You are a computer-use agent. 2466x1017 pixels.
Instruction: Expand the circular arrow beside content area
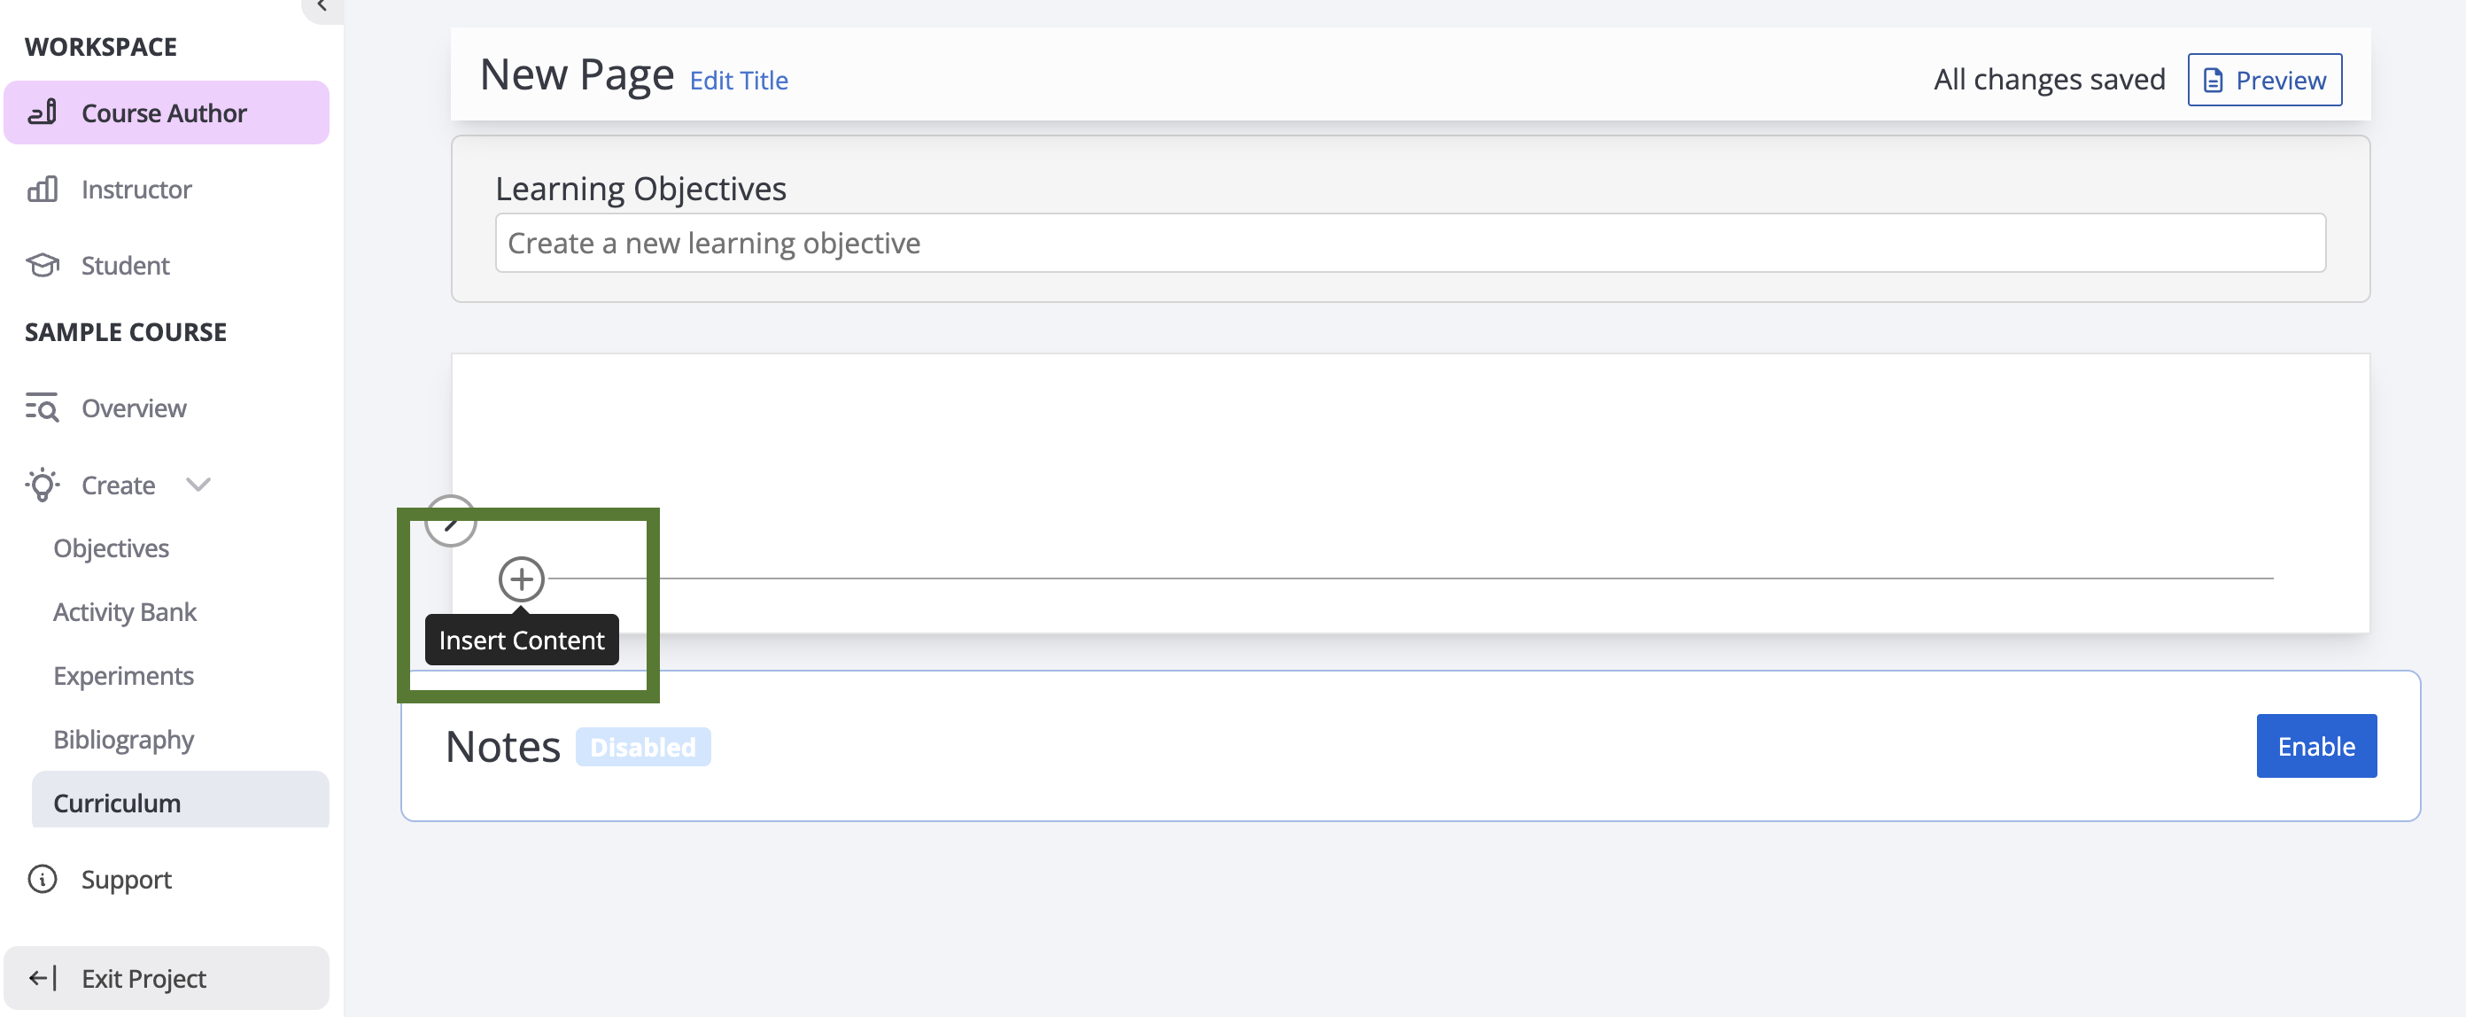pos(450,521)
